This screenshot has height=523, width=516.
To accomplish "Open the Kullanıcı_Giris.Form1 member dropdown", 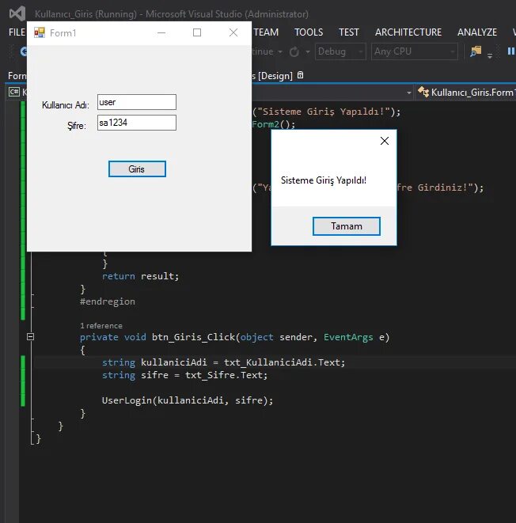I will click(466, 92).
